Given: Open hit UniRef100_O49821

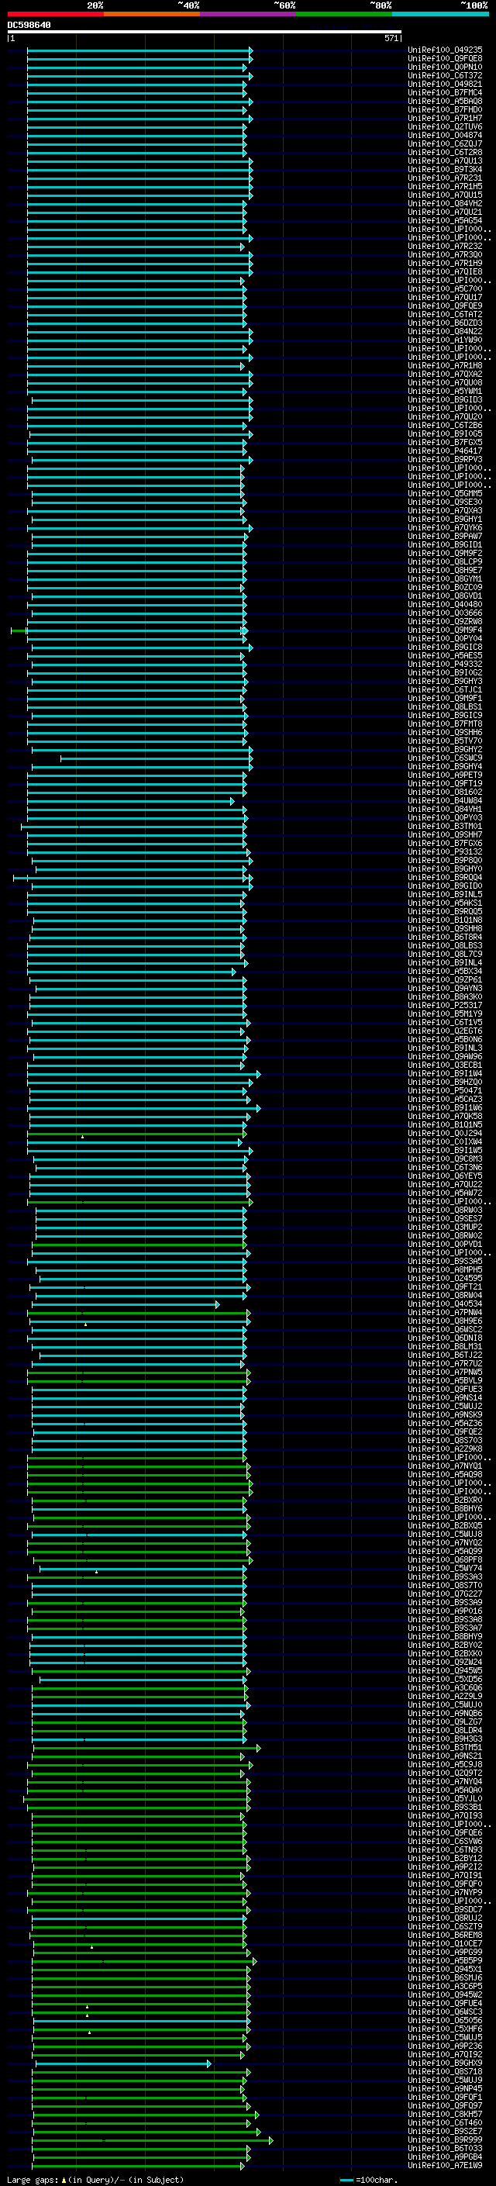Looking at the screenshot, I should (x=445, y=84).
